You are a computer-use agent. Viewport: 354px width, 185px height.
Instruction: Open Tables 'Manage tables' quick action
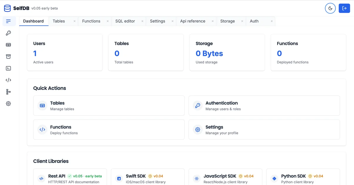109,105
